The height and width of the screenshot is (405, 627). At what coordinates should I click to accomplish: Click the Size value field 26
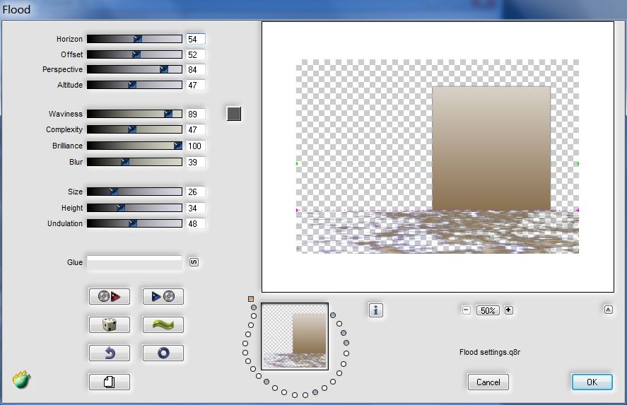click(196, 192)
